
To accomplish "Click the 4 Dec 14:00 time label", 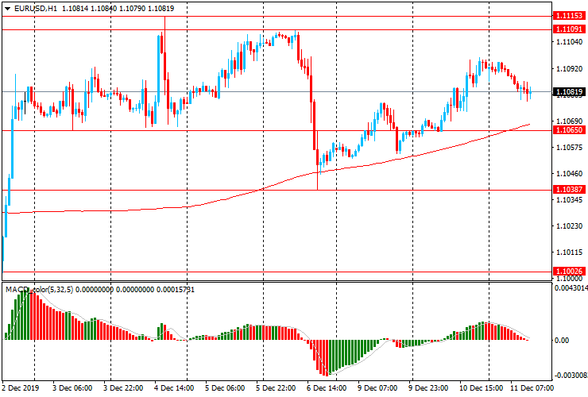I will point(175,389).
